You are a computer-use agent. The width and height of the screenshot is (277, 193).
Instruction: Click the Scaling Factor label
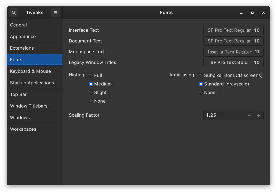tap(84, 115)
